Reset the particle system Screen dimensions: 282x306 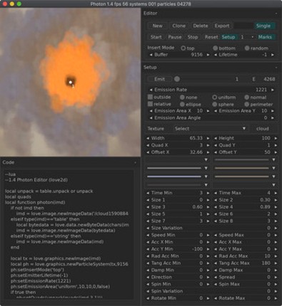(x=211, y=37)
